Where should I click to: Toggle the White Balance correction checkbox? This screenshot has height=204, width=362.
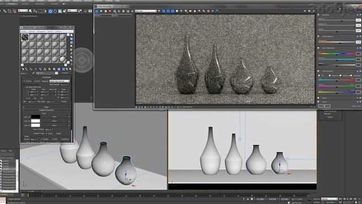[318, 36]
